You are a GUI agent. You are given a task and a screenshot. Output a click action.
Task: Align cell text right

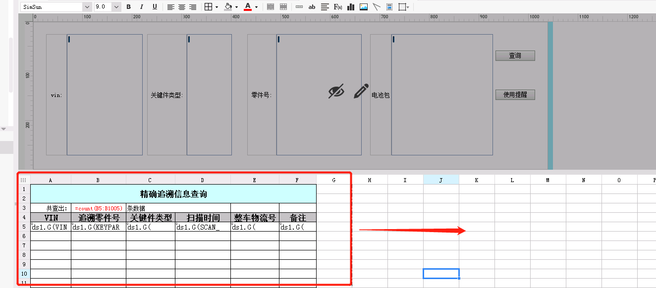[193, 7]
